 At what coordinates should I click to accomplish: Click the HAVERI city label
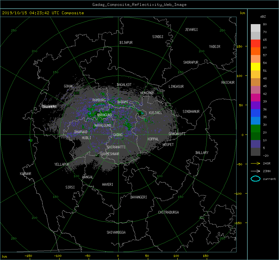108,185
